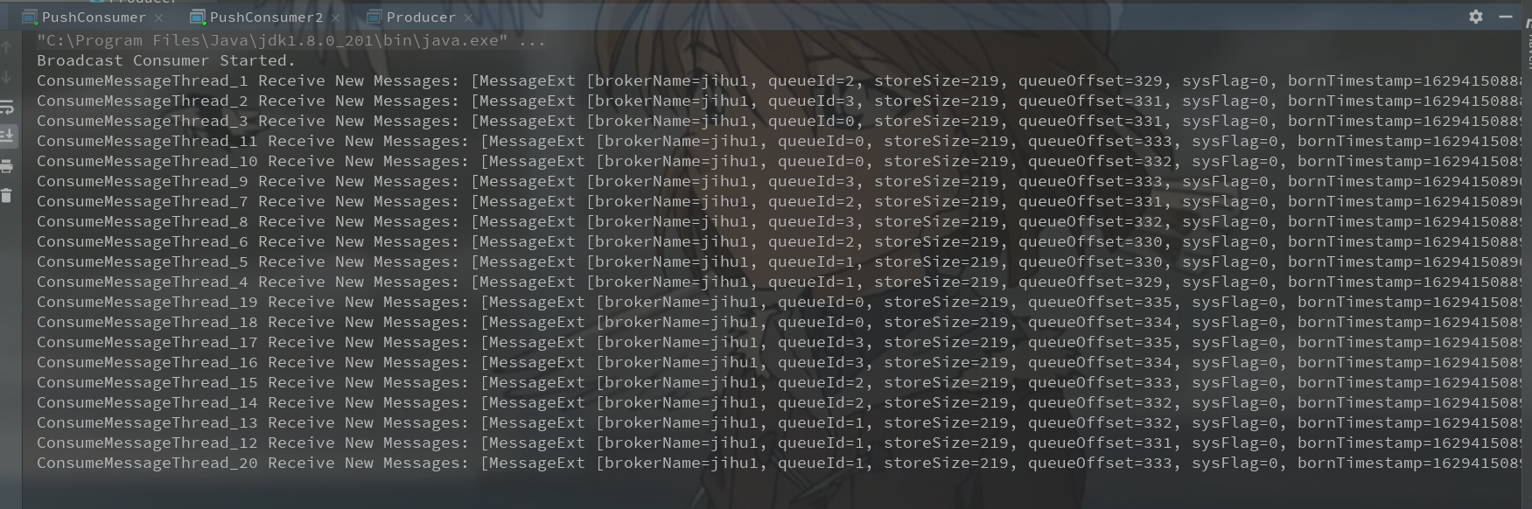Open Run panel gear settings
The height and width of the screenshot is (509, 1532).
click(x=1476, y=17)
